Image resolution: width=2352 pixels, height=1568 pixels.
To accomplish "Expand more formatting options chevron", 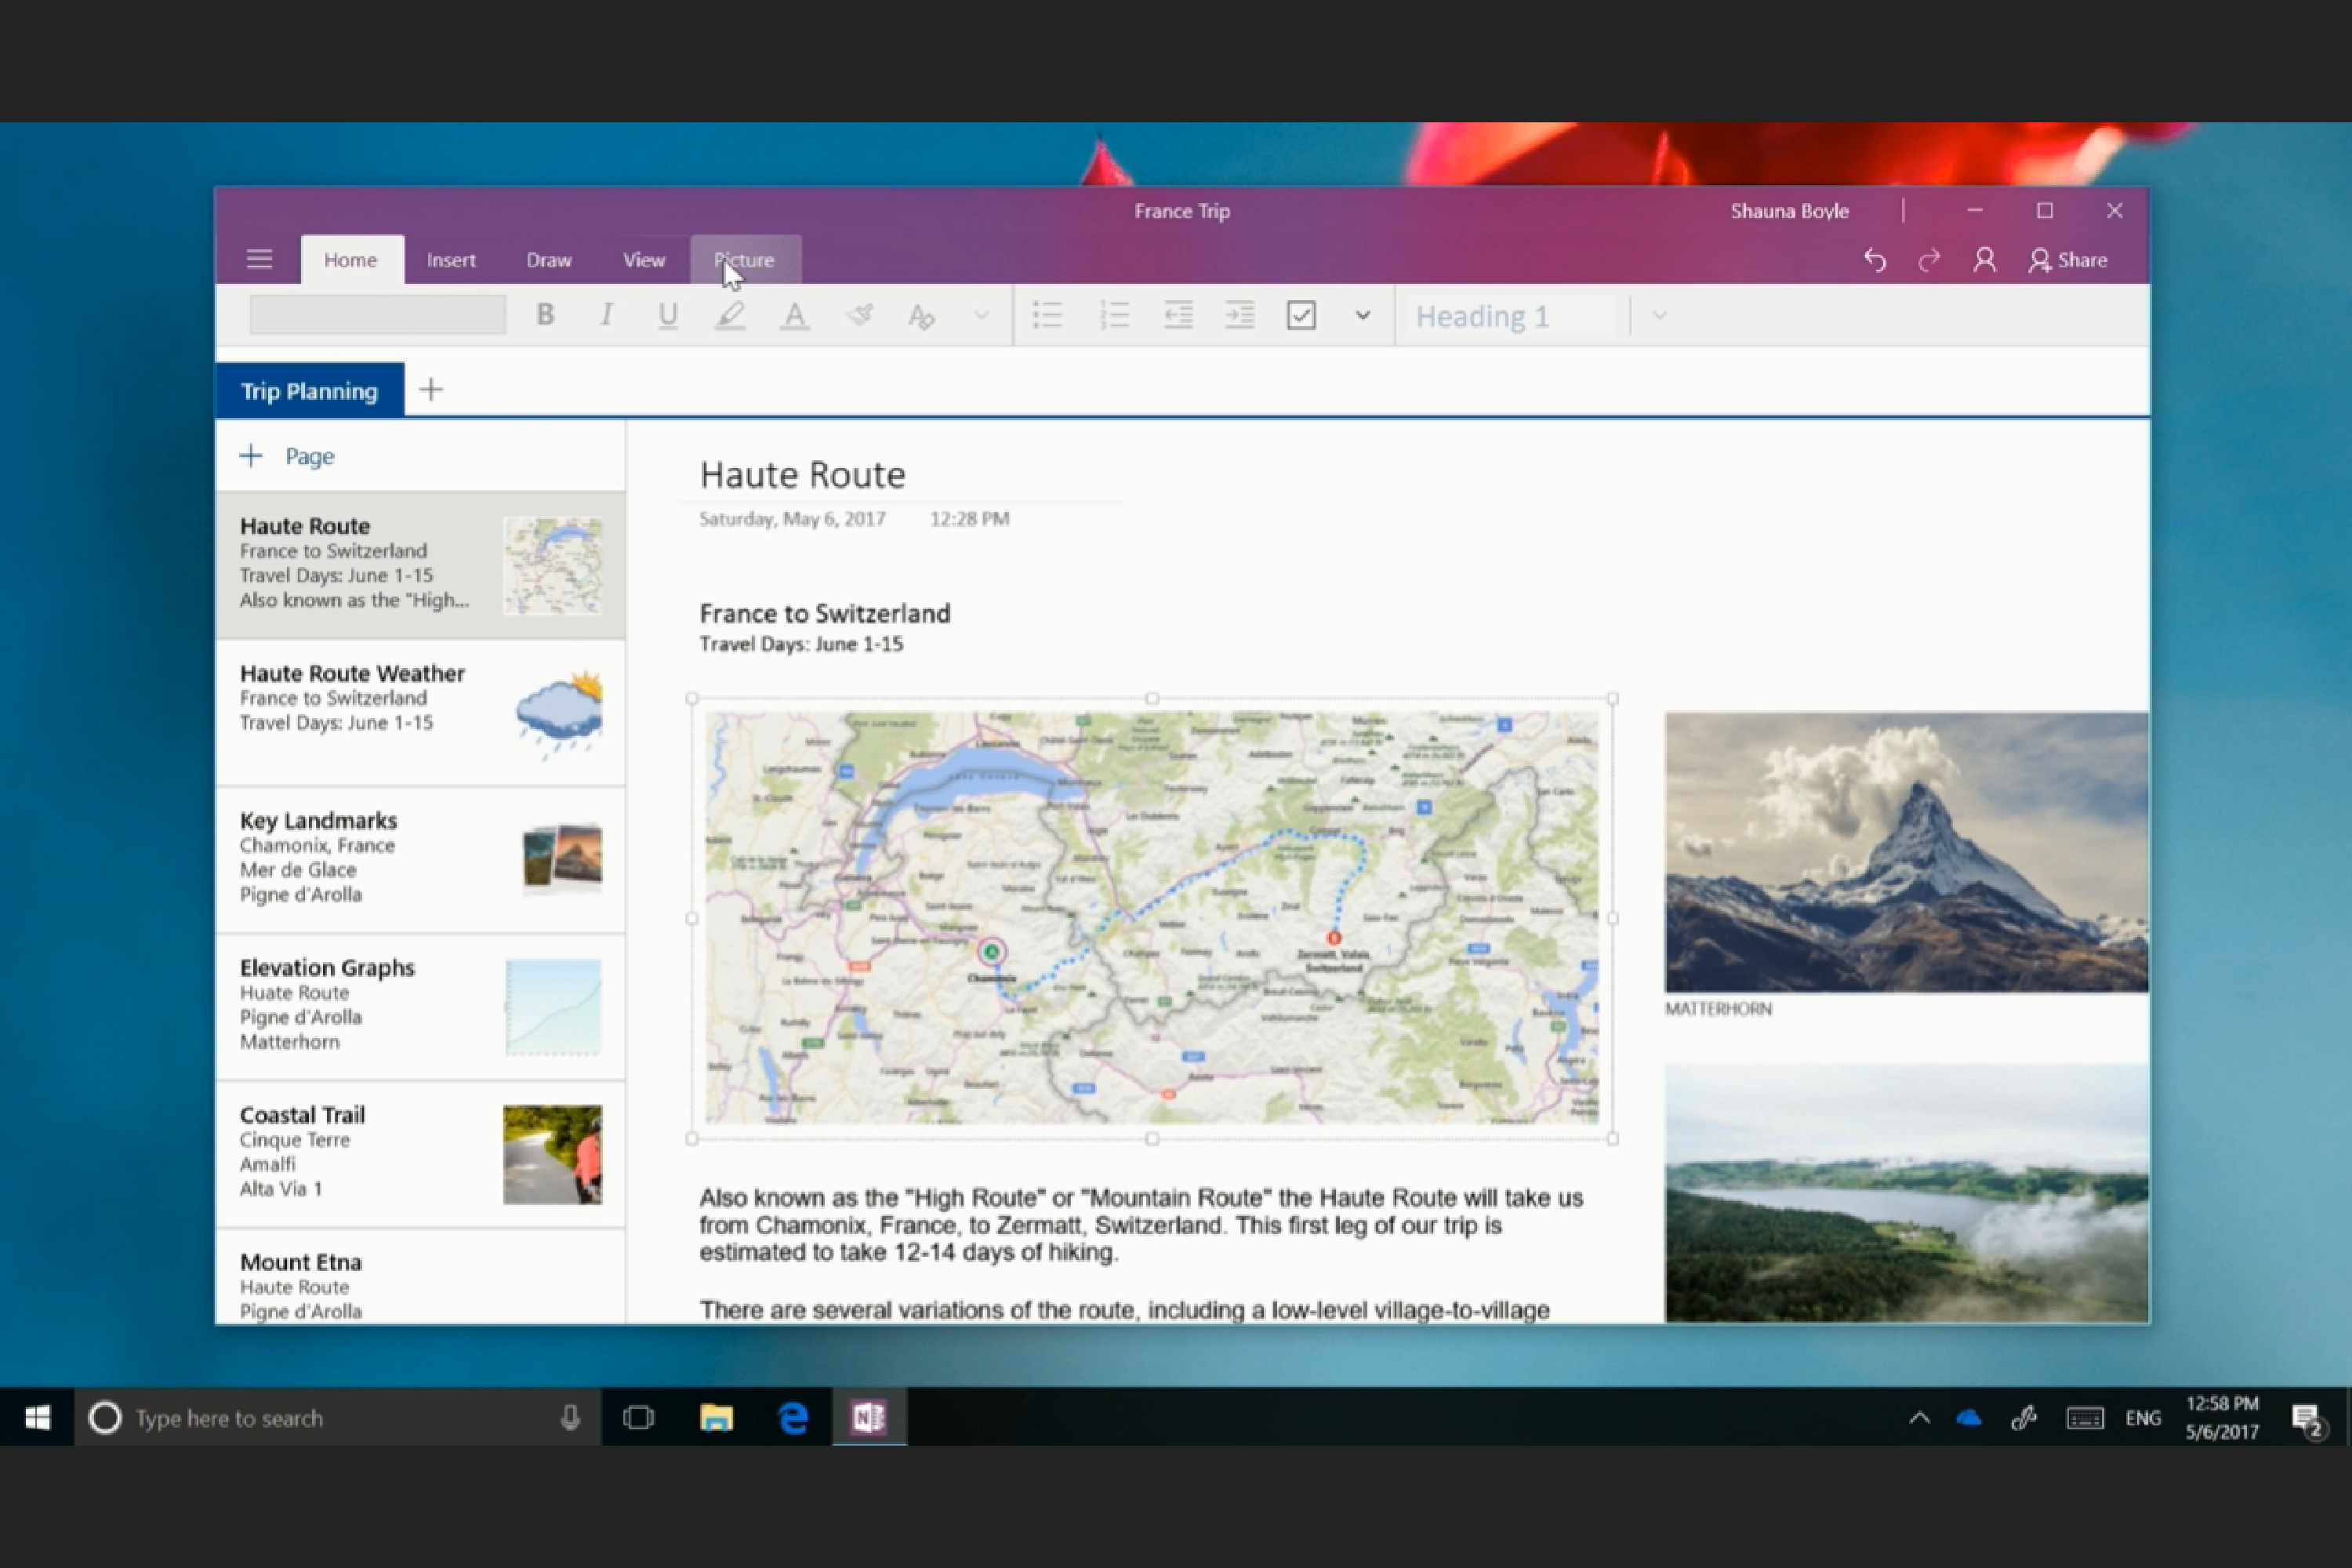I will coord(981,315).
